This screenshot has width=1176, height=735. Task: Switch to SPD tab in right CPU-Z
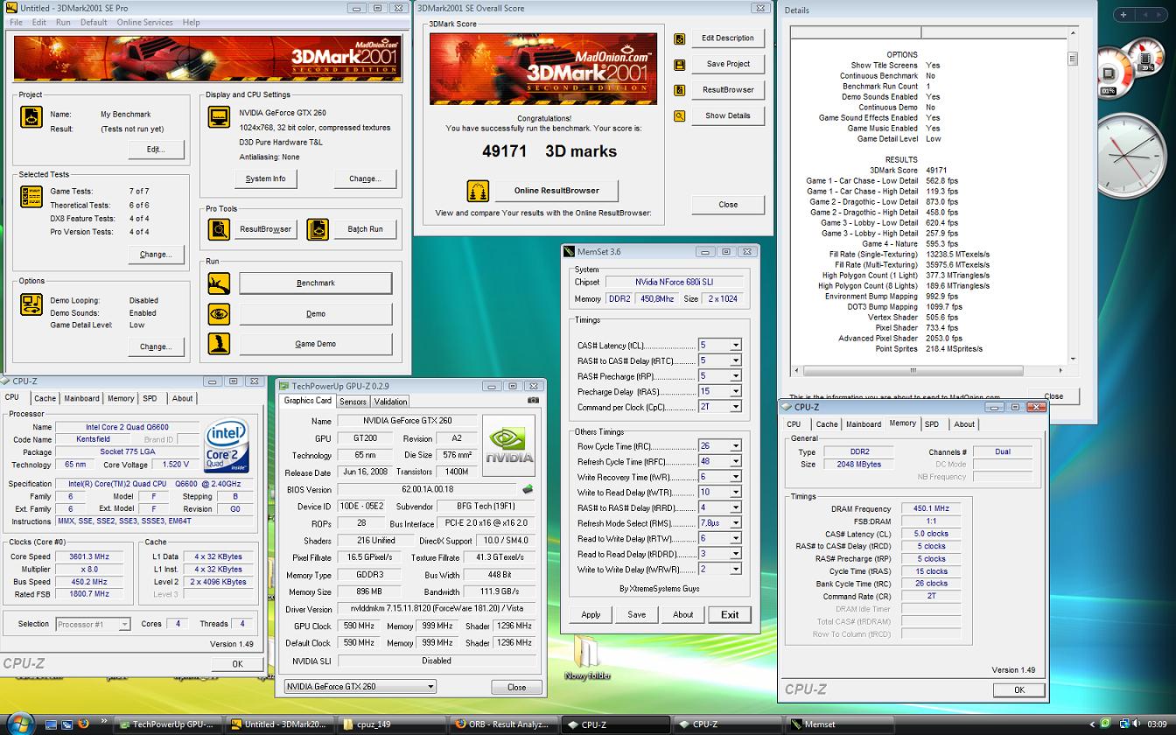932,424
